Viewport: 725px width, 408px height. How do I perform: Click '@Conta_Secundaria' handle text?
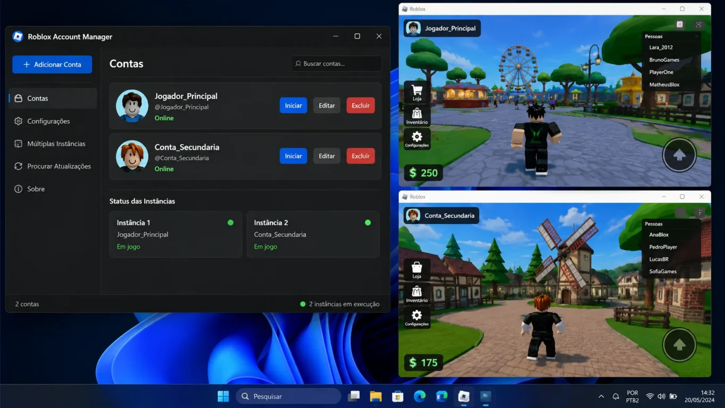182,158
